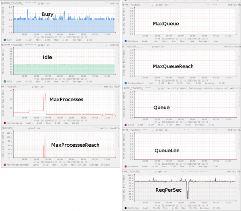Click the blue Busy legend swatch
Viewport: 241px width, 211px height.
[x=4, y=40]
